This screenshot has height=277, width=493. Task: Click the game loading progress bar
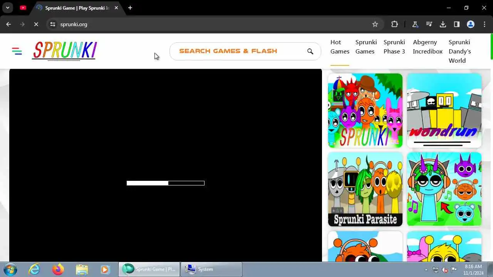[166, 183]
